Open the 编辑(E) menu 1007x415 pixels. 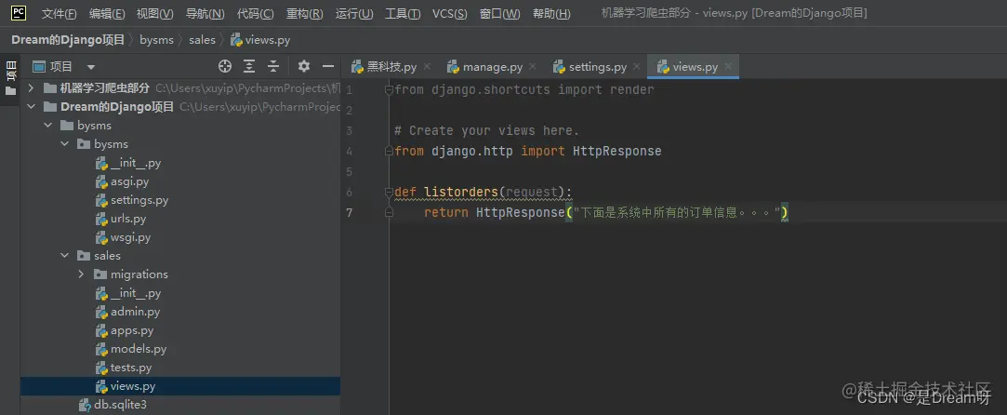pyautogui.click(x=107, y=13)
